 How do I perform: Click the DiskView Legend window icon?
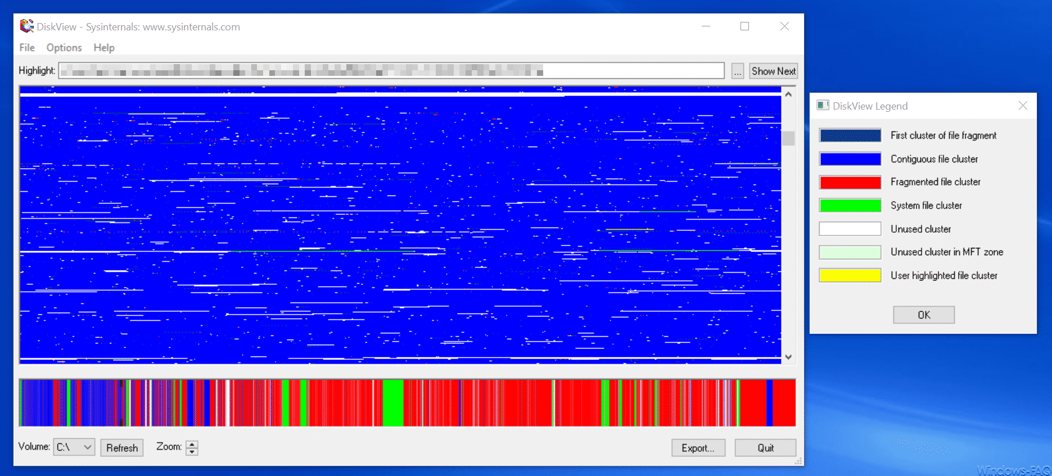tap(823, 106)
